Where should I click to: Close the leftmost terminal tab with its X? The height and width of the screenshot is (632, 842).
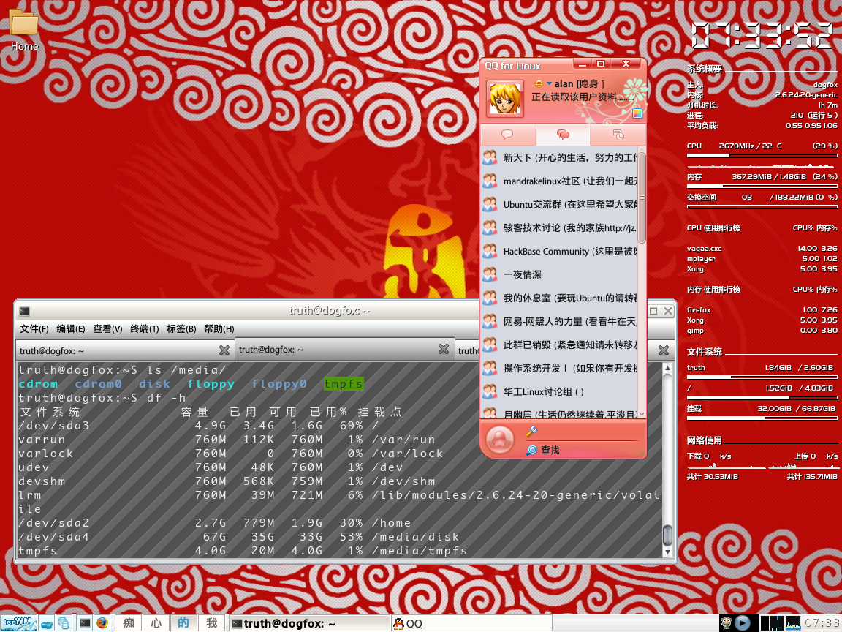(x=224, y=350)
